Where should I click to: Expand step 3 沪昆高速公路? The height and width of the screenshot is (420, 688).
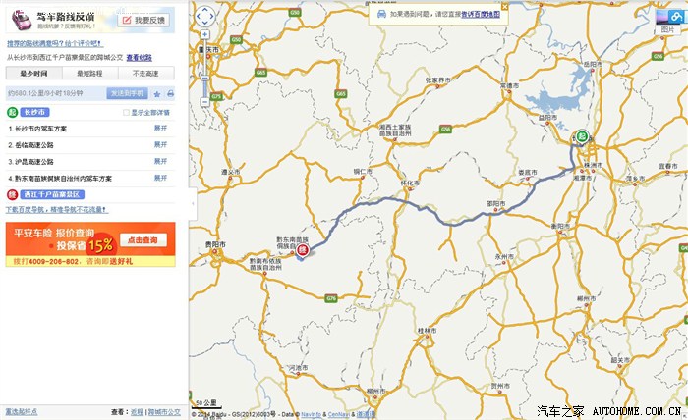(x=160, y=161)
